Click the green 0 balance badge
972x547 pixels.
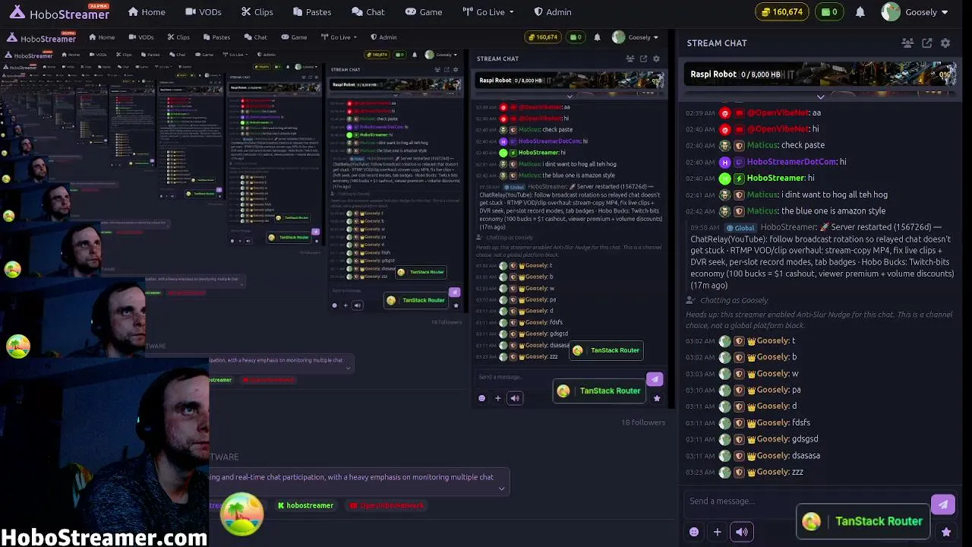coord(830,12)
